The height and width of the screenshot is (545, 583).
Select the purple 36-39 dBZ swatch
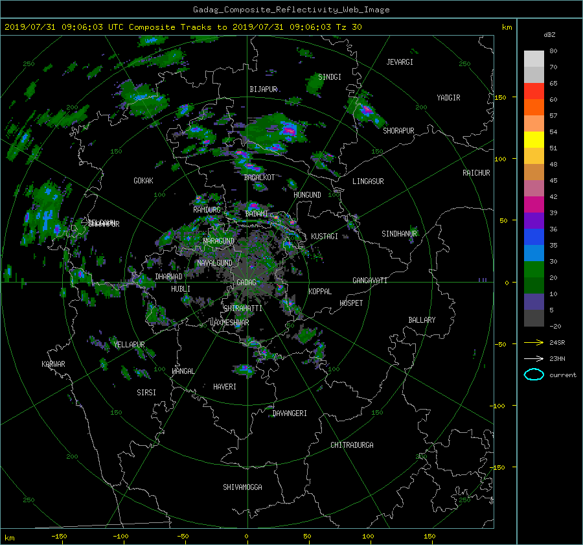point(534,220)
